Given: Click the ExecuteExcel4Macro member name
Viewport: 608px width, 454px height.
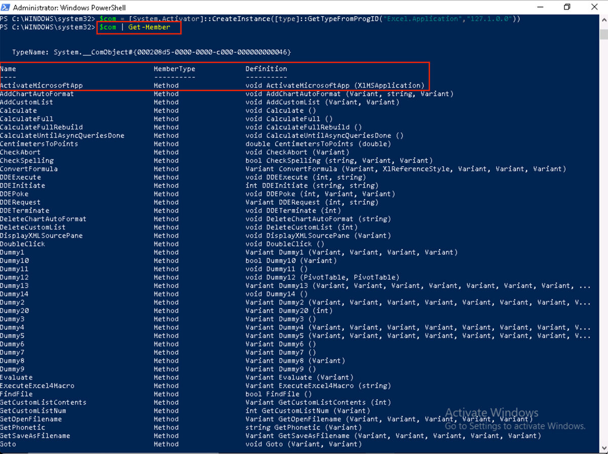Looking at the screenshot, I should [37, 386].
